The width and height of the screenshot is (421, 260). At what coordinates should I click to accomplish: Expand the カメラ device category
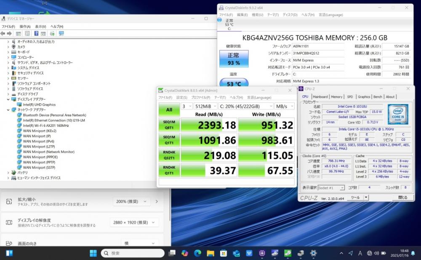[x=8, y=47]
